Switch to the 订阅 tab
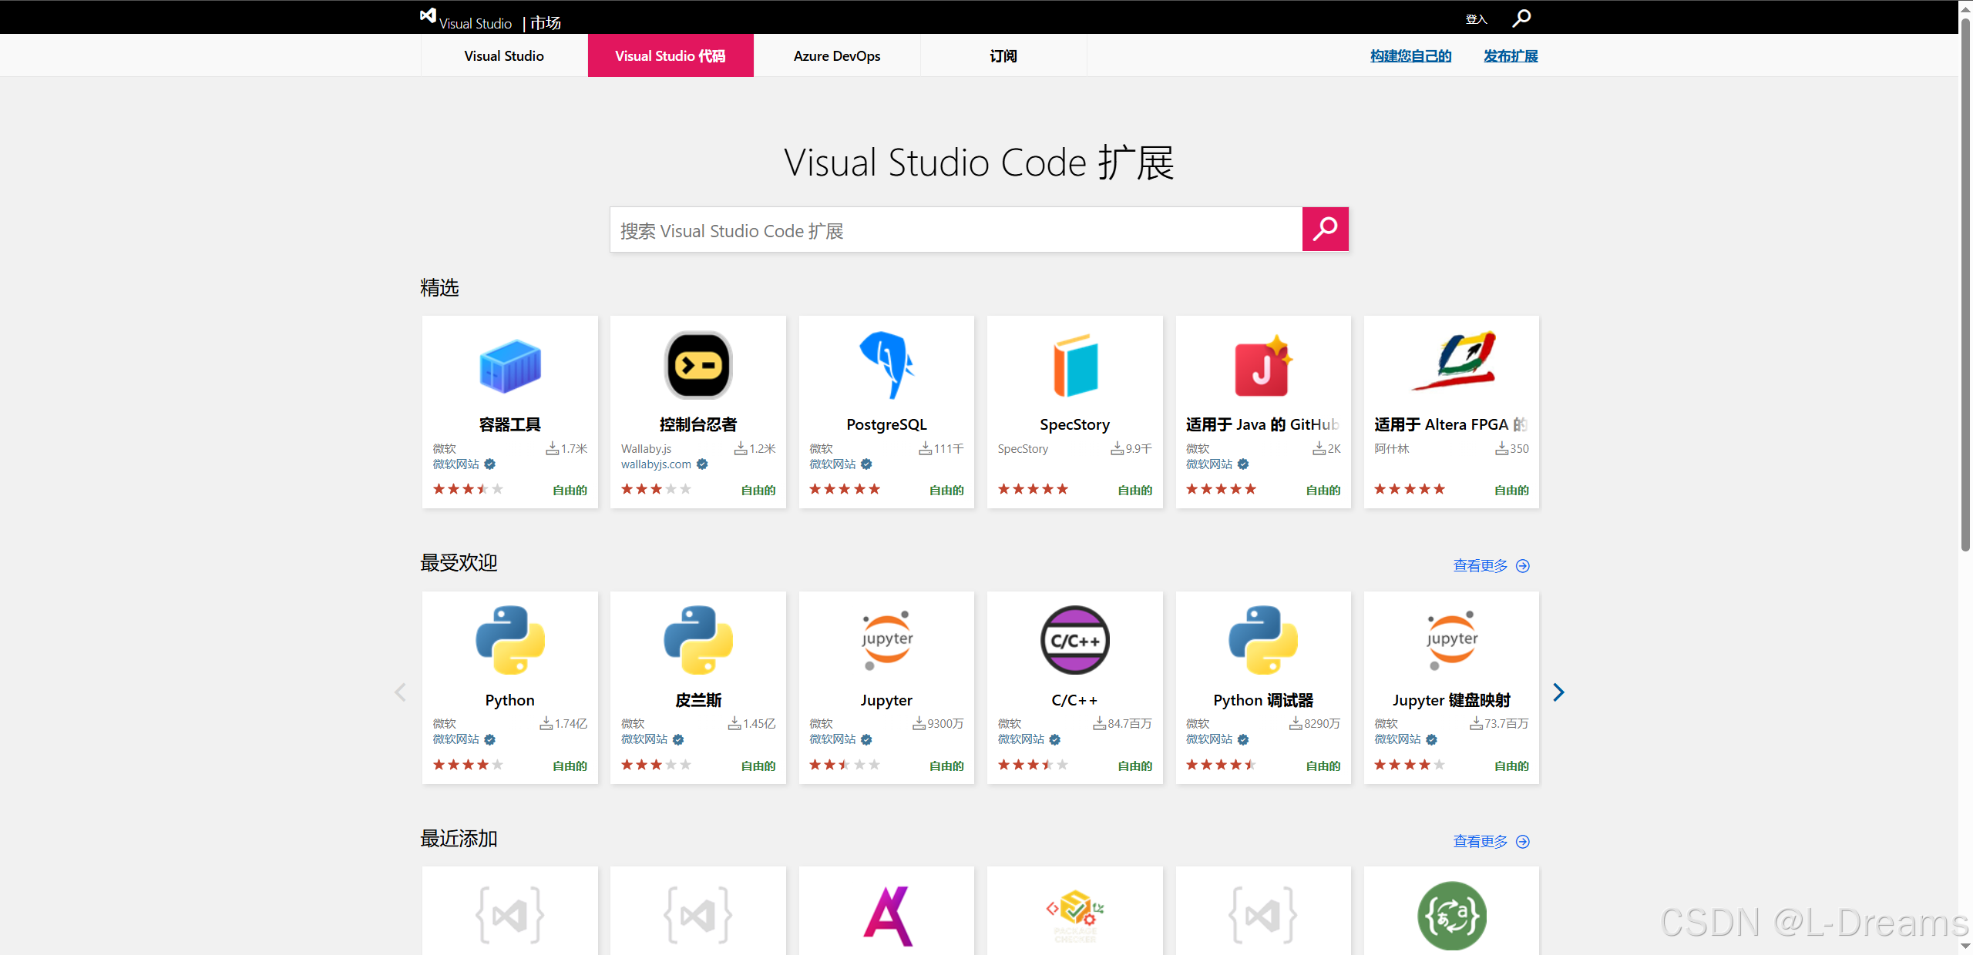 pos(1003,56)
